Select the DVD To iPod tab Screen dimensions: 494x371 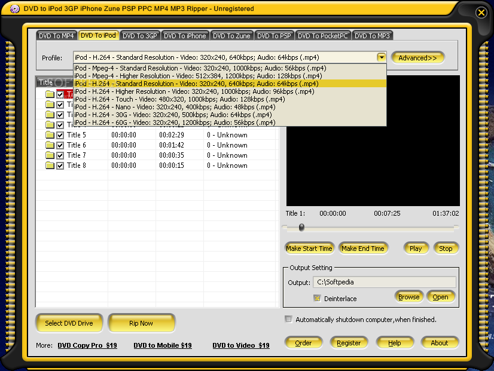(x=98, y=35)
